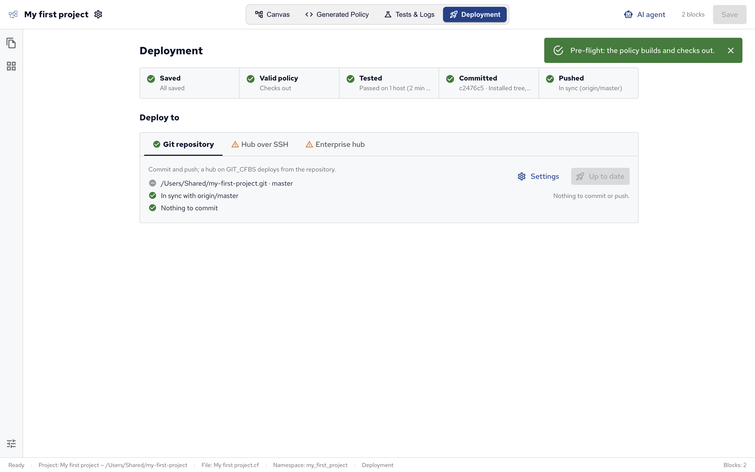Click 'Namespace: my_first_project' in status bar
The height and width of the screenshot is (472, 755).
tap(310, 465)
